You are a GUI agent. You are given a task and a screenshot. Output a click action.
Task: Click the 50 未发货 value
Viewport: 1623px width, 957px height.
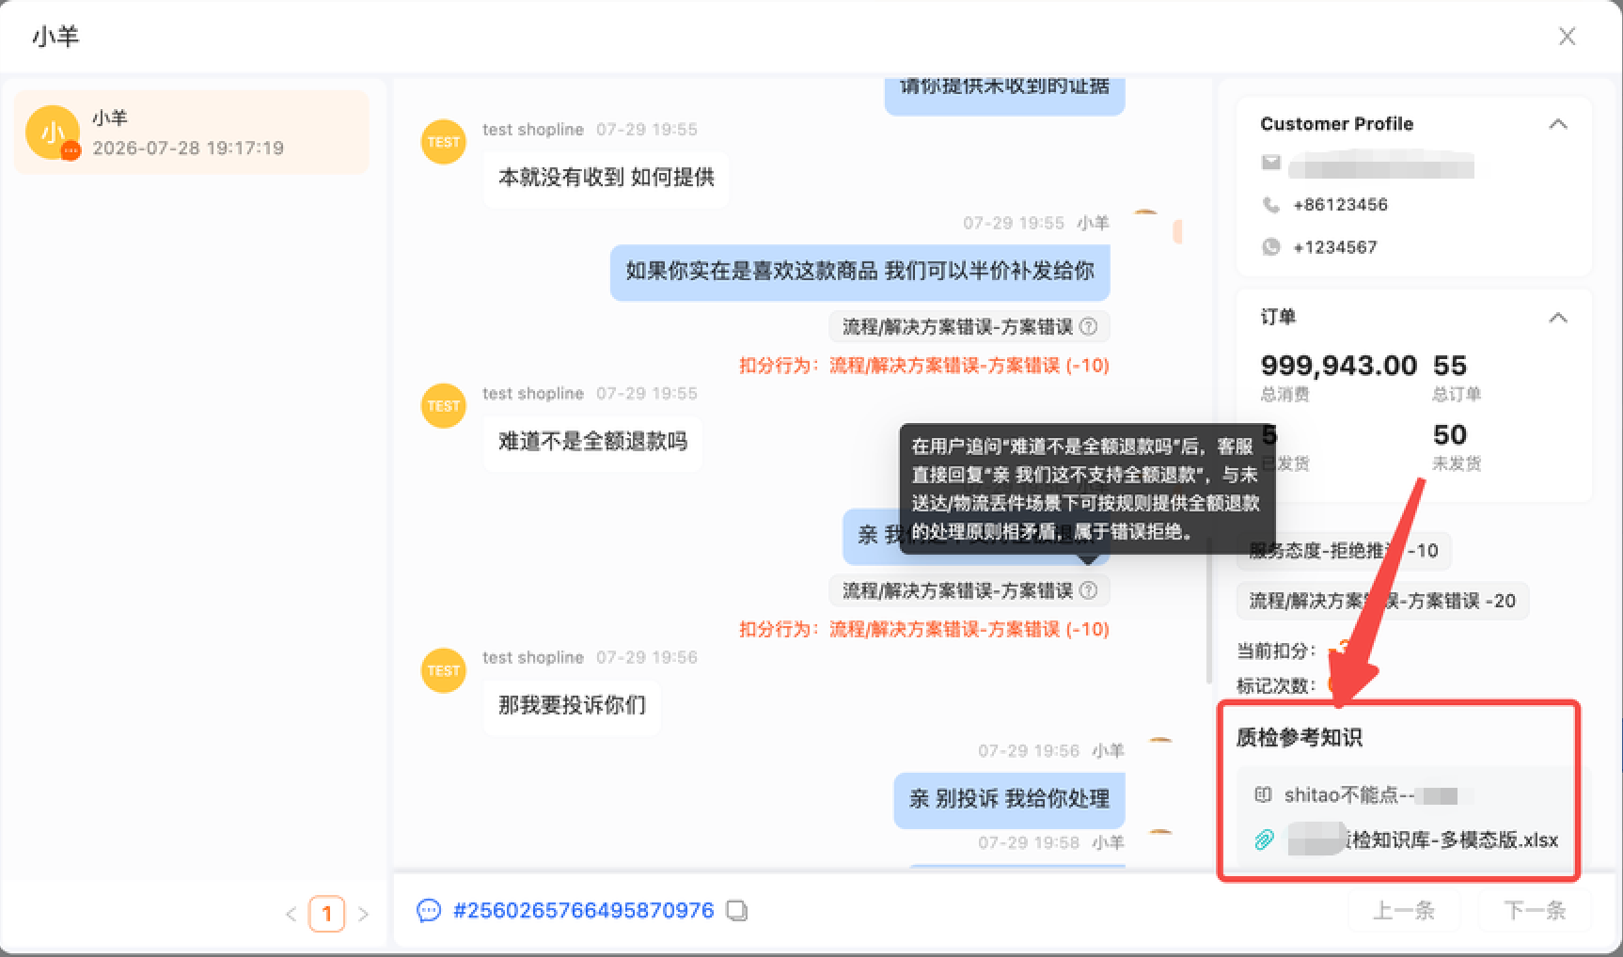coord(1449,435)
